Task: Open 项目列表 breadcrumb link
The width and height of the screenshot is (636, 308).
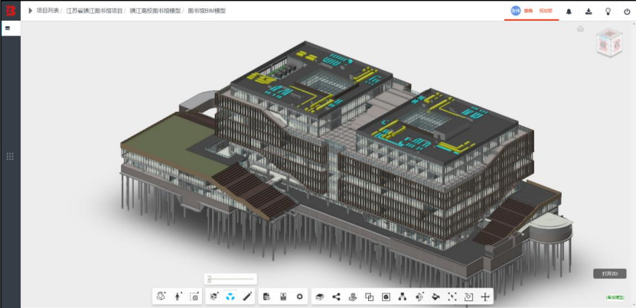Action: click(x=47, y=11)
